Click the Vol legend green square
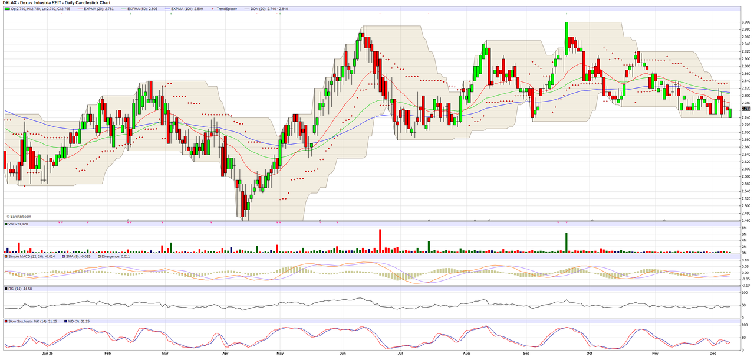The image size is (754, 363). pos(6,224)
